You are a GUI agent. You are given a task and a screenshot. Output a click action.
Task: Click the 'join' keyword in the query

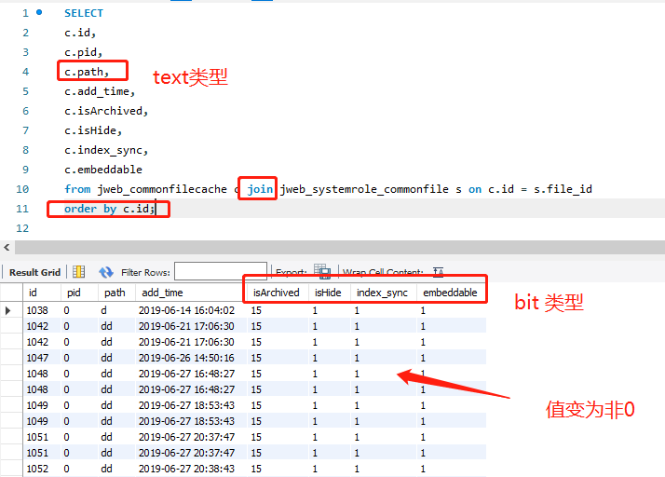[260, 189]
